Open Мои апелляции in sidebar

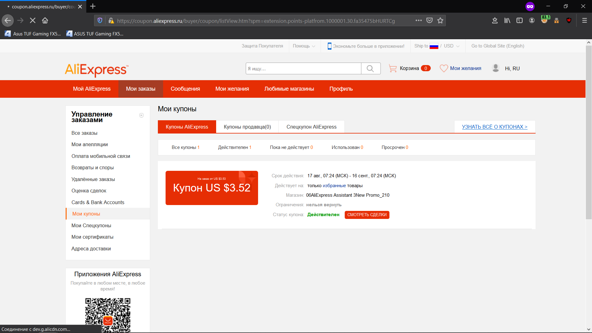(90, 144)
